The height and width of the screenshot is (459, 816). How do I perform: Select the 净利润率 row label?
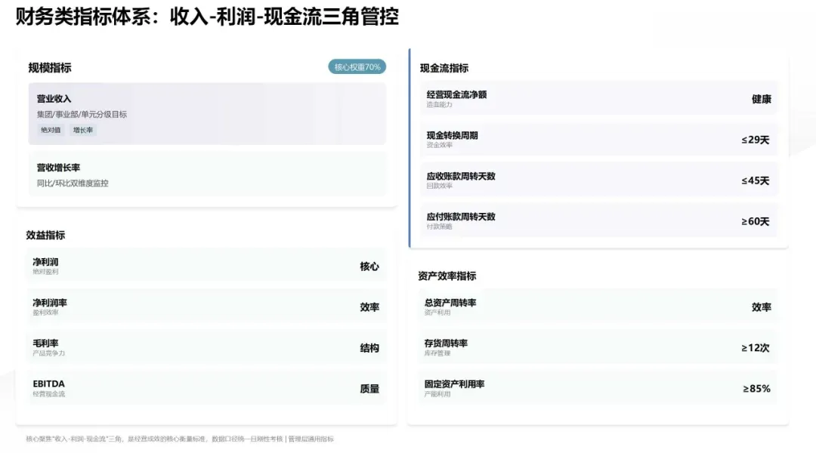(x=49, y=303)
